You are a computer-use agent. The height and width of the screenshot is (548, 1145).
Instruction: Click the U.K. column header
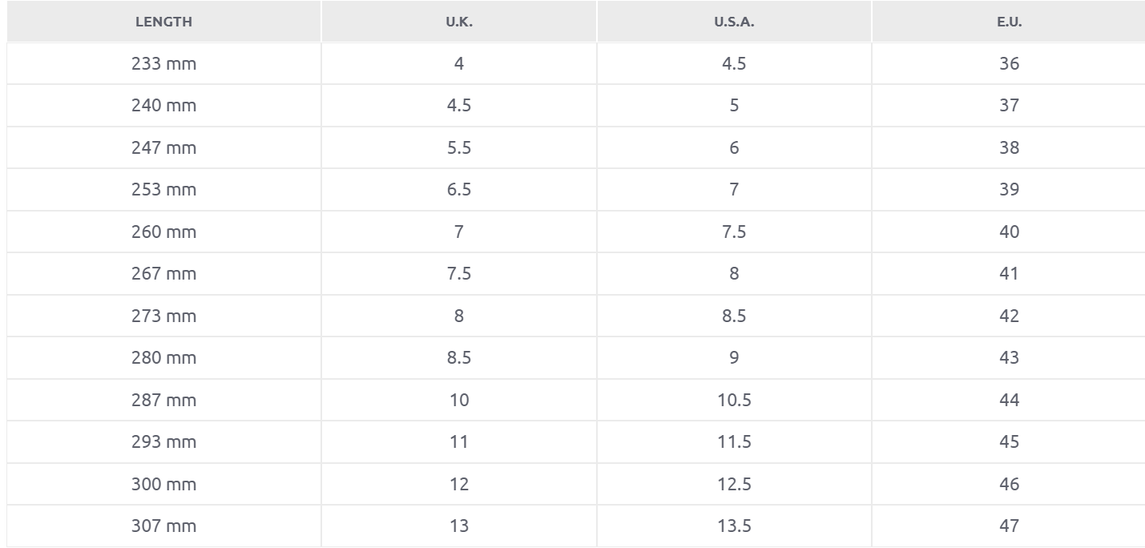click(x=459, y=22)
